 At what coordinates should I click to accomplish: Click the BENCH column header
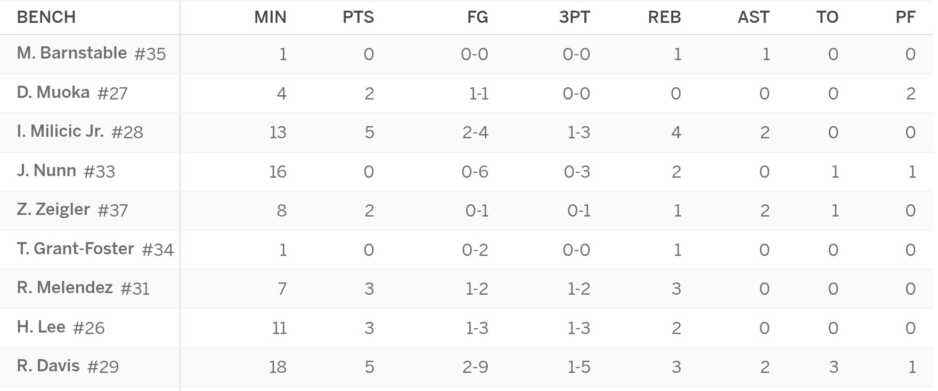point(46,17)
